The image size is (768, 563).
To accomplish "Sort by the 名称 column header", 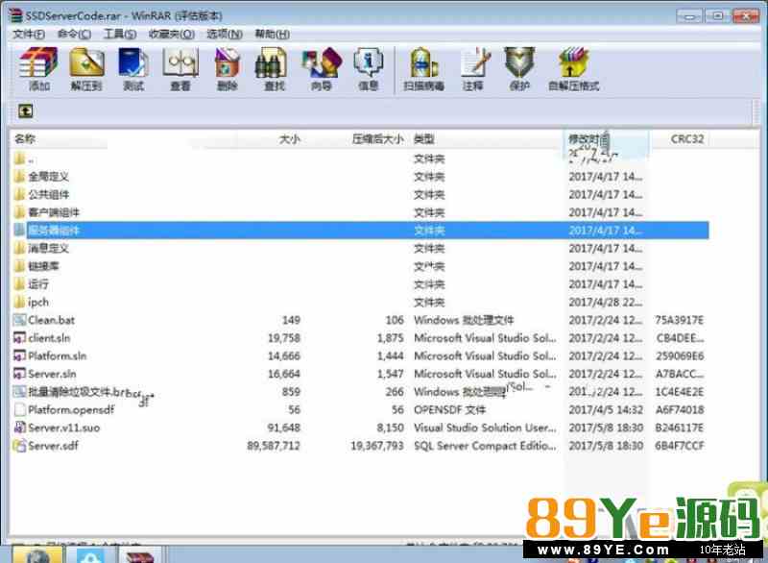I will click(25, 139).
